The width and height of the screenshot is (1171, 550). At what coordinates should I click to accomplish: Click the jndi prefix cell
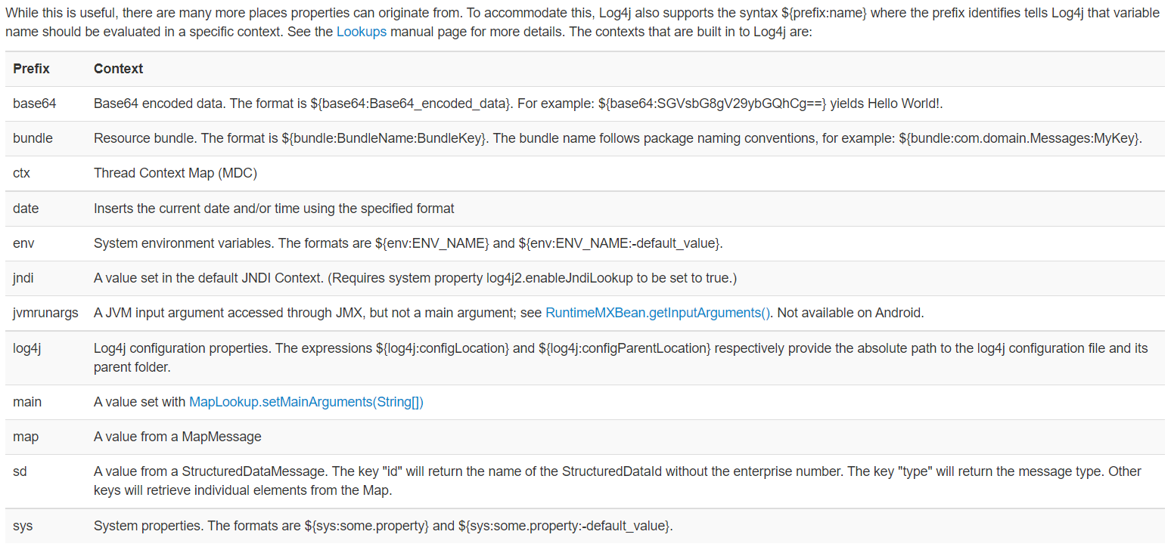click(x=23, y=278)
